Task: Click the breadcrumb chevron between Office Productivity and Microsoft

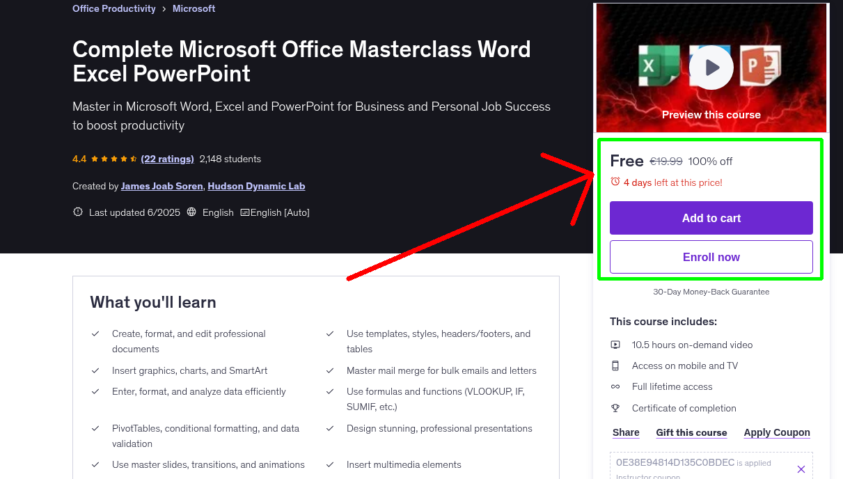Action: 164,9
